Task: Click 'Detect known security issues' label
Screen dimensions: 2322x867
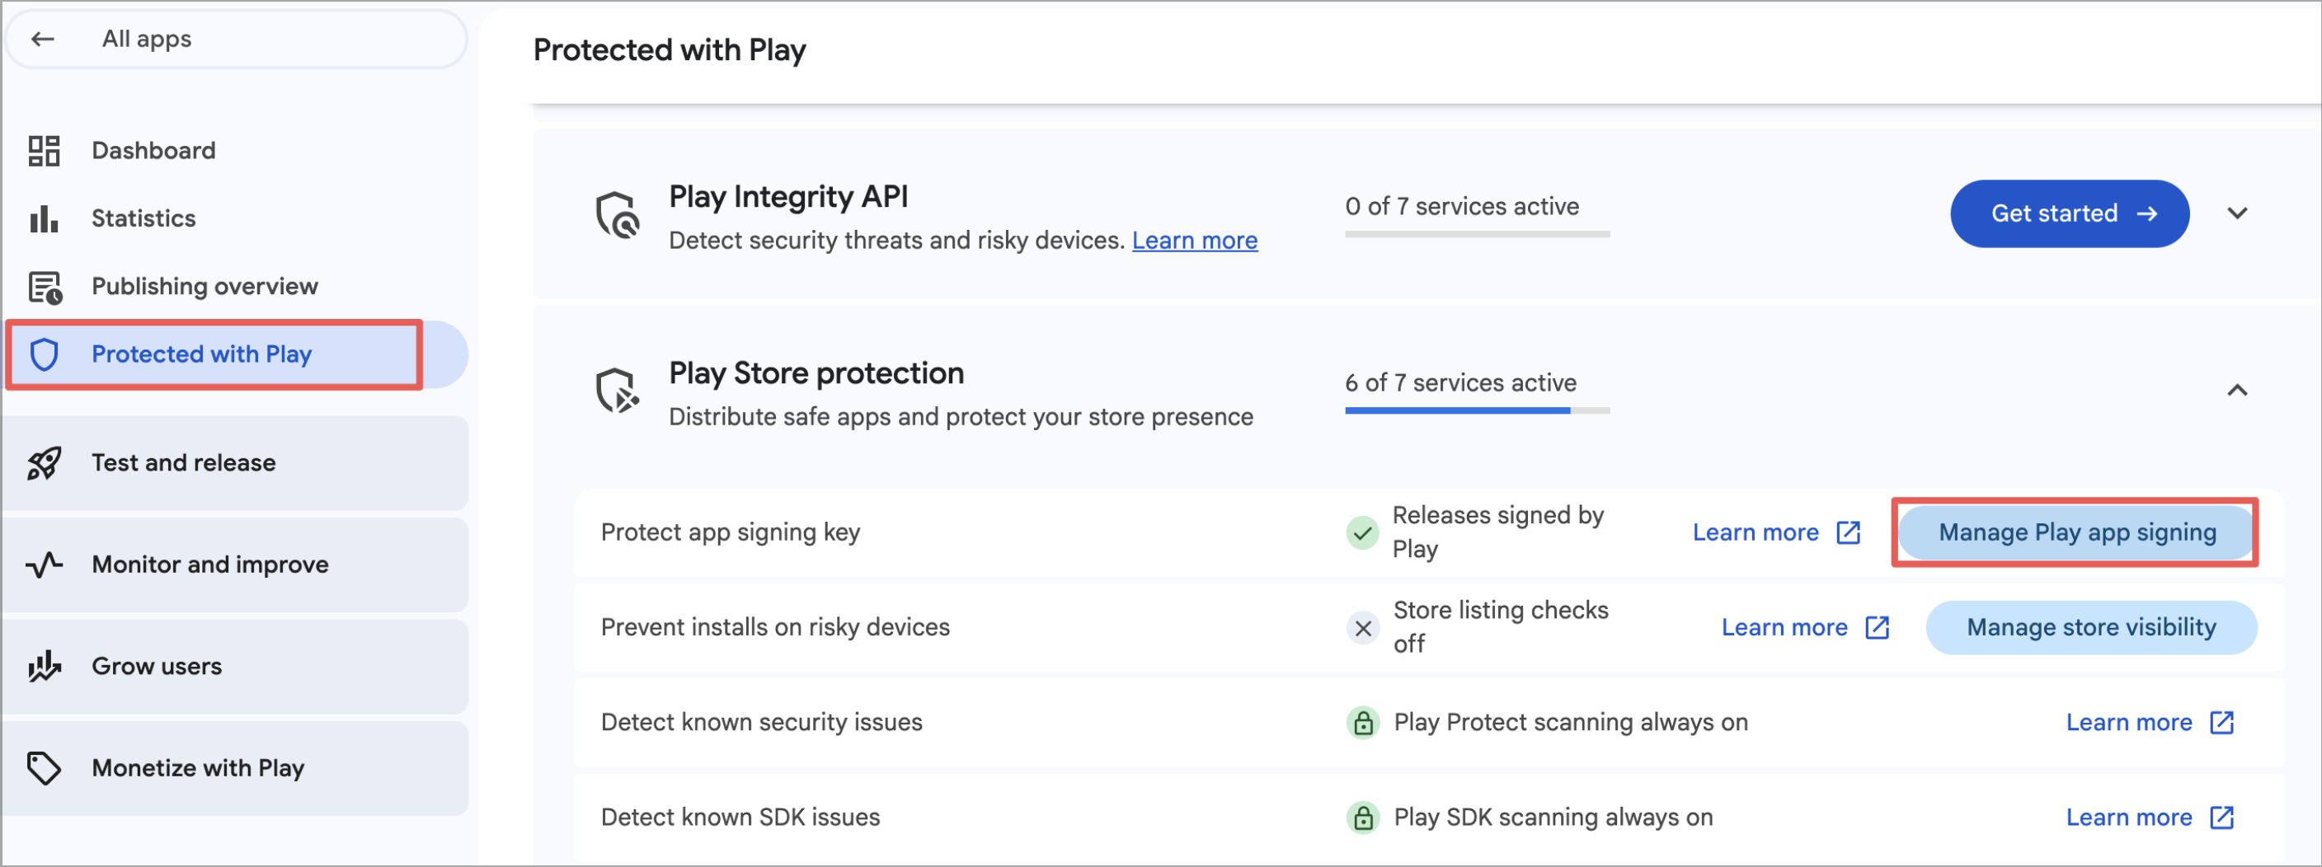Action: click(x=762, y=723)
